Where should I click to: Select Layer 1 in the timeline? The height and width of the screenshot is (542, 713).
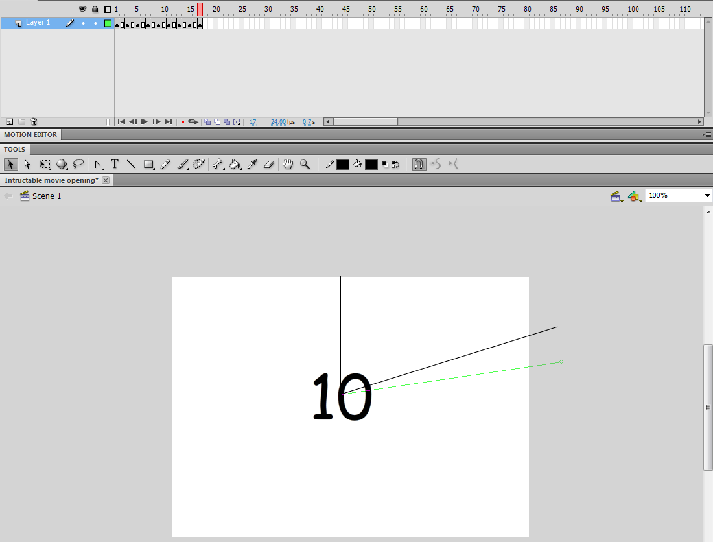38,23
